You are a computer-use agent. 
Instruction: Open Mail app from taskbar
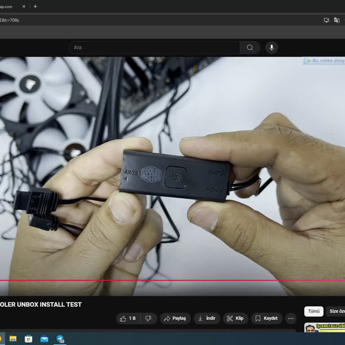[x=44, y=339]
